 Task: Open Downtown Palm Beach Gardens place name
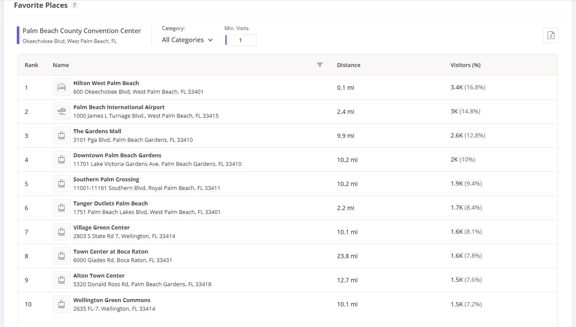(x=117, y=155)
